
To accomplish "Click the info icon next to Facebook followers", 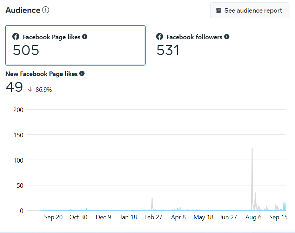I will click(227, 36).
